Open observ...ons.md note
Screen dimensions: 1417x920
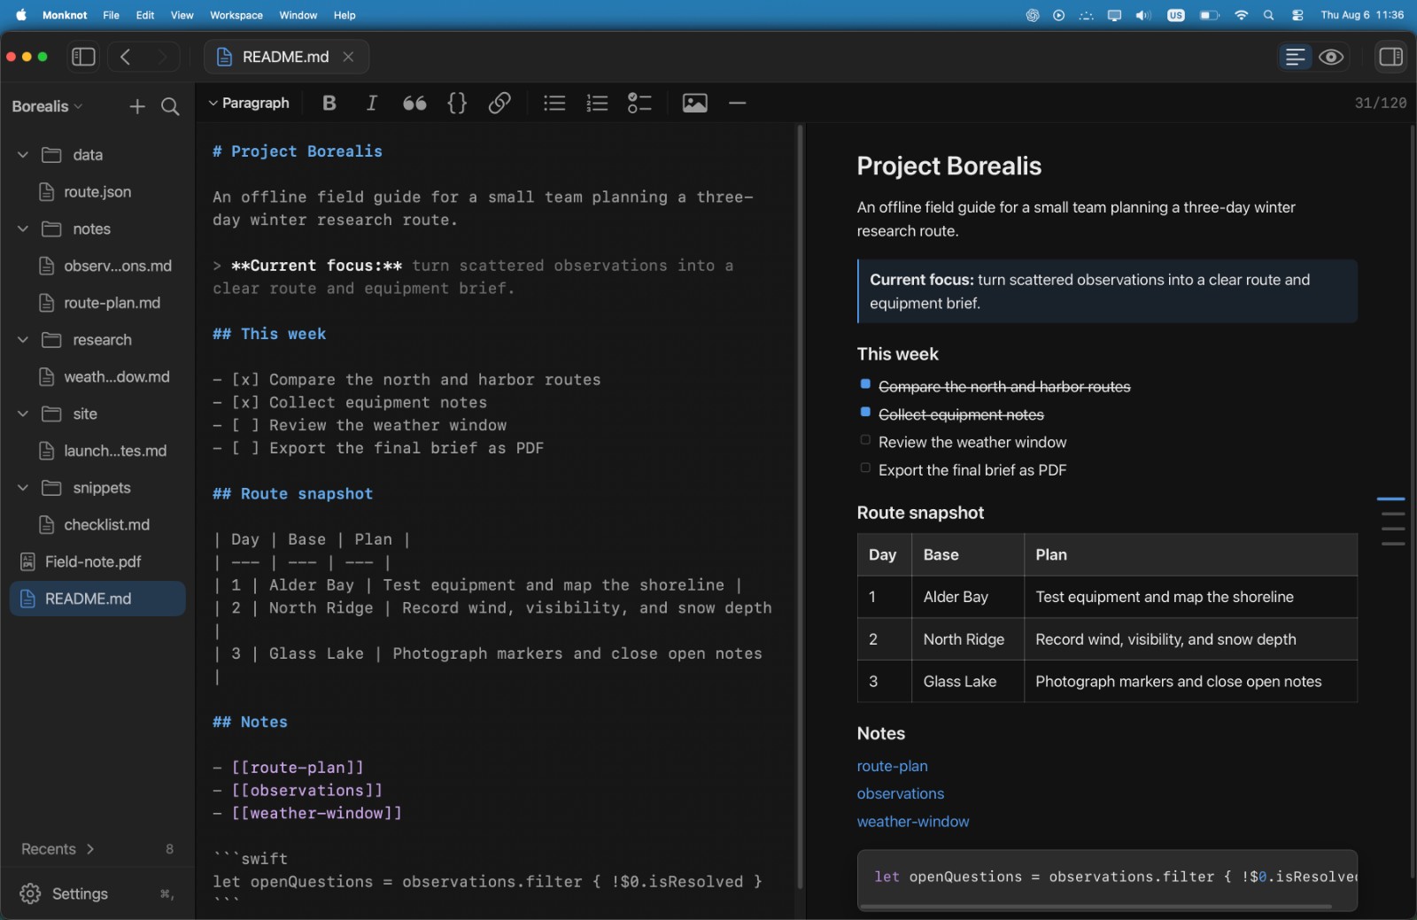point(97,266)
